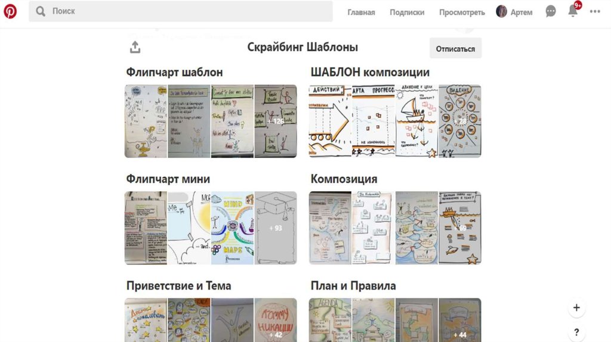
Task: Click the Pinterest logo icon
Action: (x=10, y=11)
